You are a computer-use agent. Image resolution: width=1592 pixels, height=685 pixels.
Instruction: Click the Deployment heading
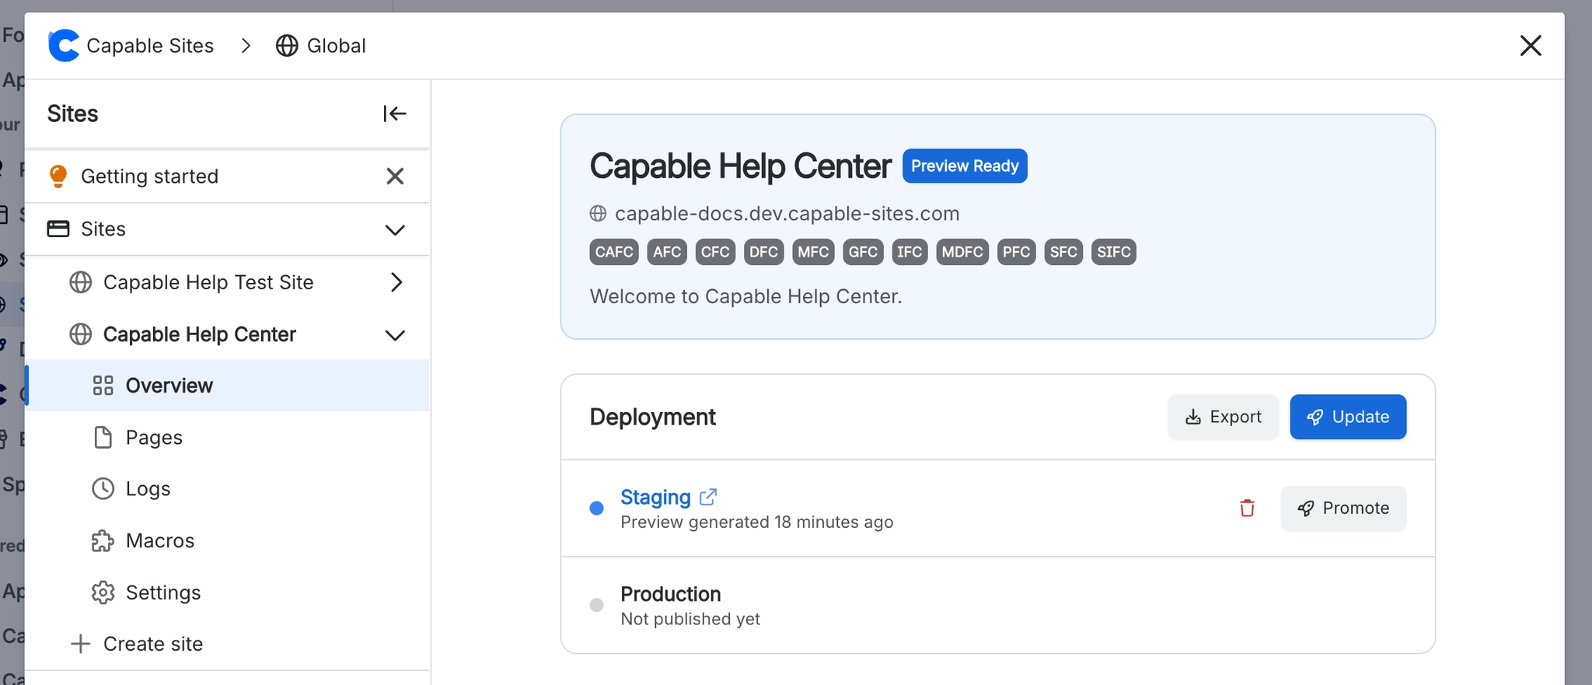tap(653, 418)
